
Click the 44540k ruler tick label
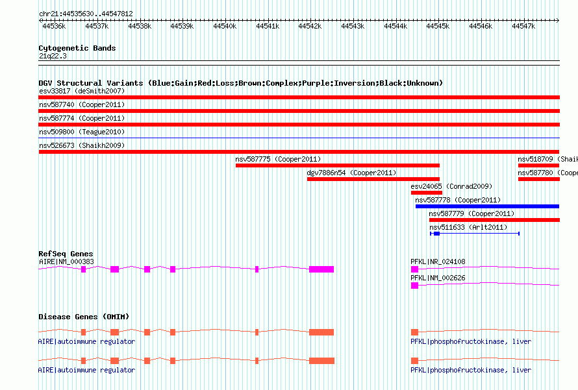[x=225, y=26]
